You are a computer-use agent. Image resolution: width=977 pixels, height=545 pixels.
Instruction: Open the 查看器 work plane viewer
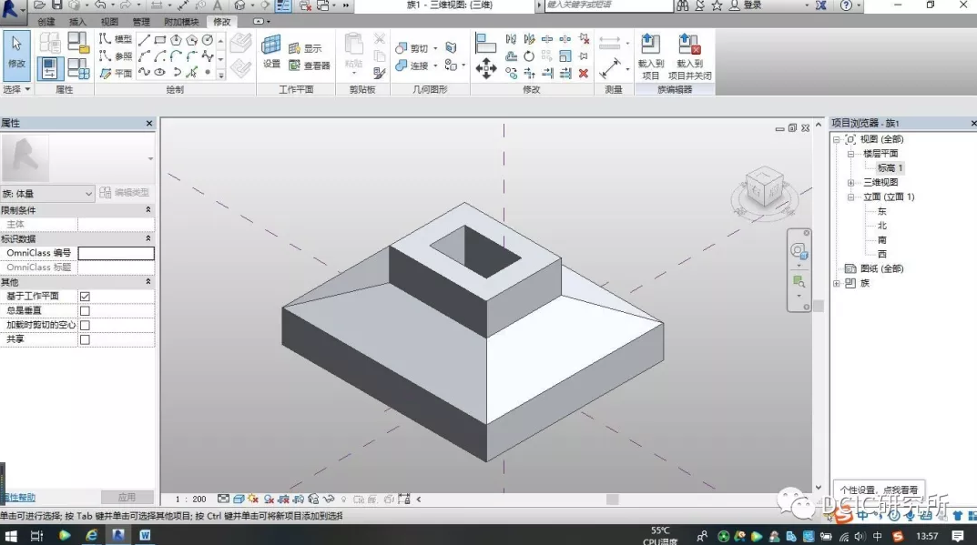click(x=309, y=65)
